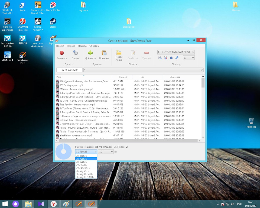Select the FIFA 19 desktop icon
The width and height of the screenshot is (260, 208).
point(23,40)
